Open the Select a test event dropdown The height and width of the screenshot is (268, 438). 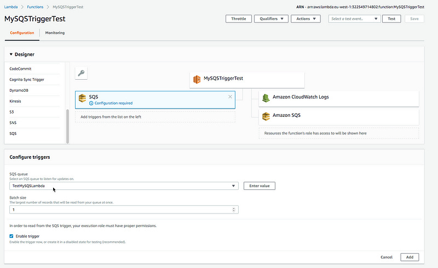click(x=354, y=19)
